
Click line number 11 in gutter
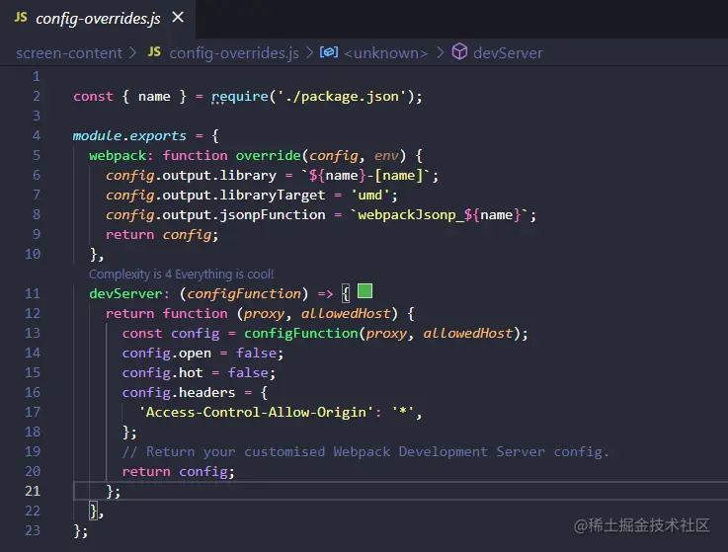pos(33,293)
